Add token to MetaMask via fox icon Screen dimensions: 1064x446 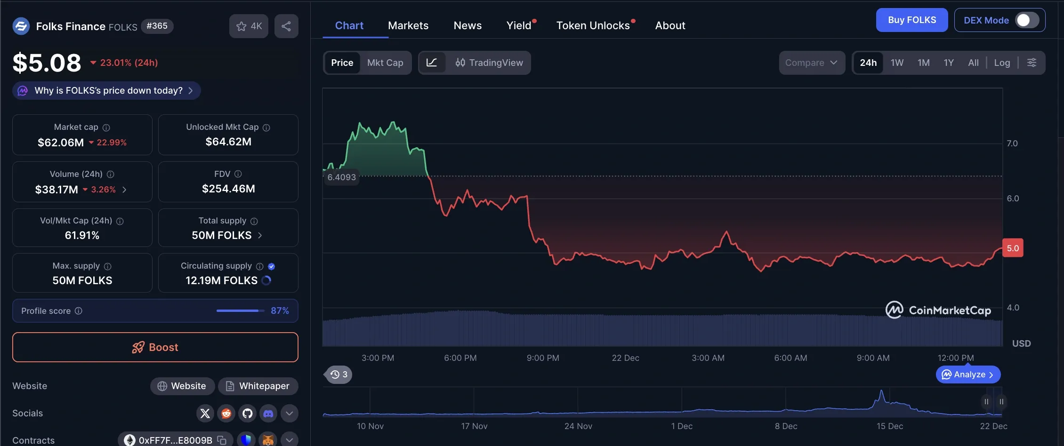(267, 440)
